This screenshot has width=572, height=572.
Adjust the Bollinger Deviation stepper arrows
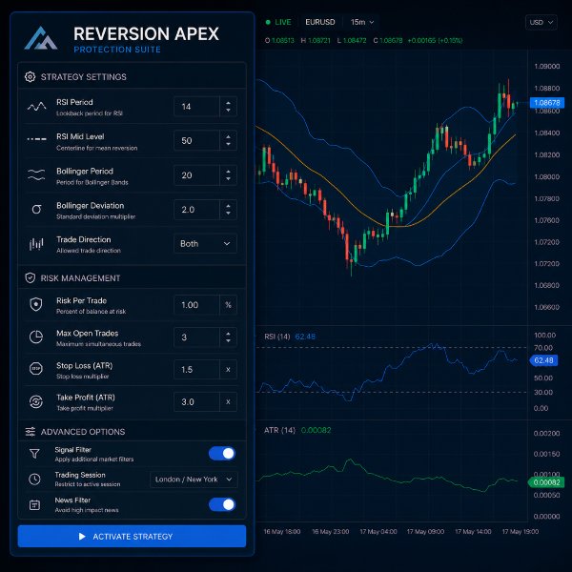pyautogui.click(x=229, y=210)
